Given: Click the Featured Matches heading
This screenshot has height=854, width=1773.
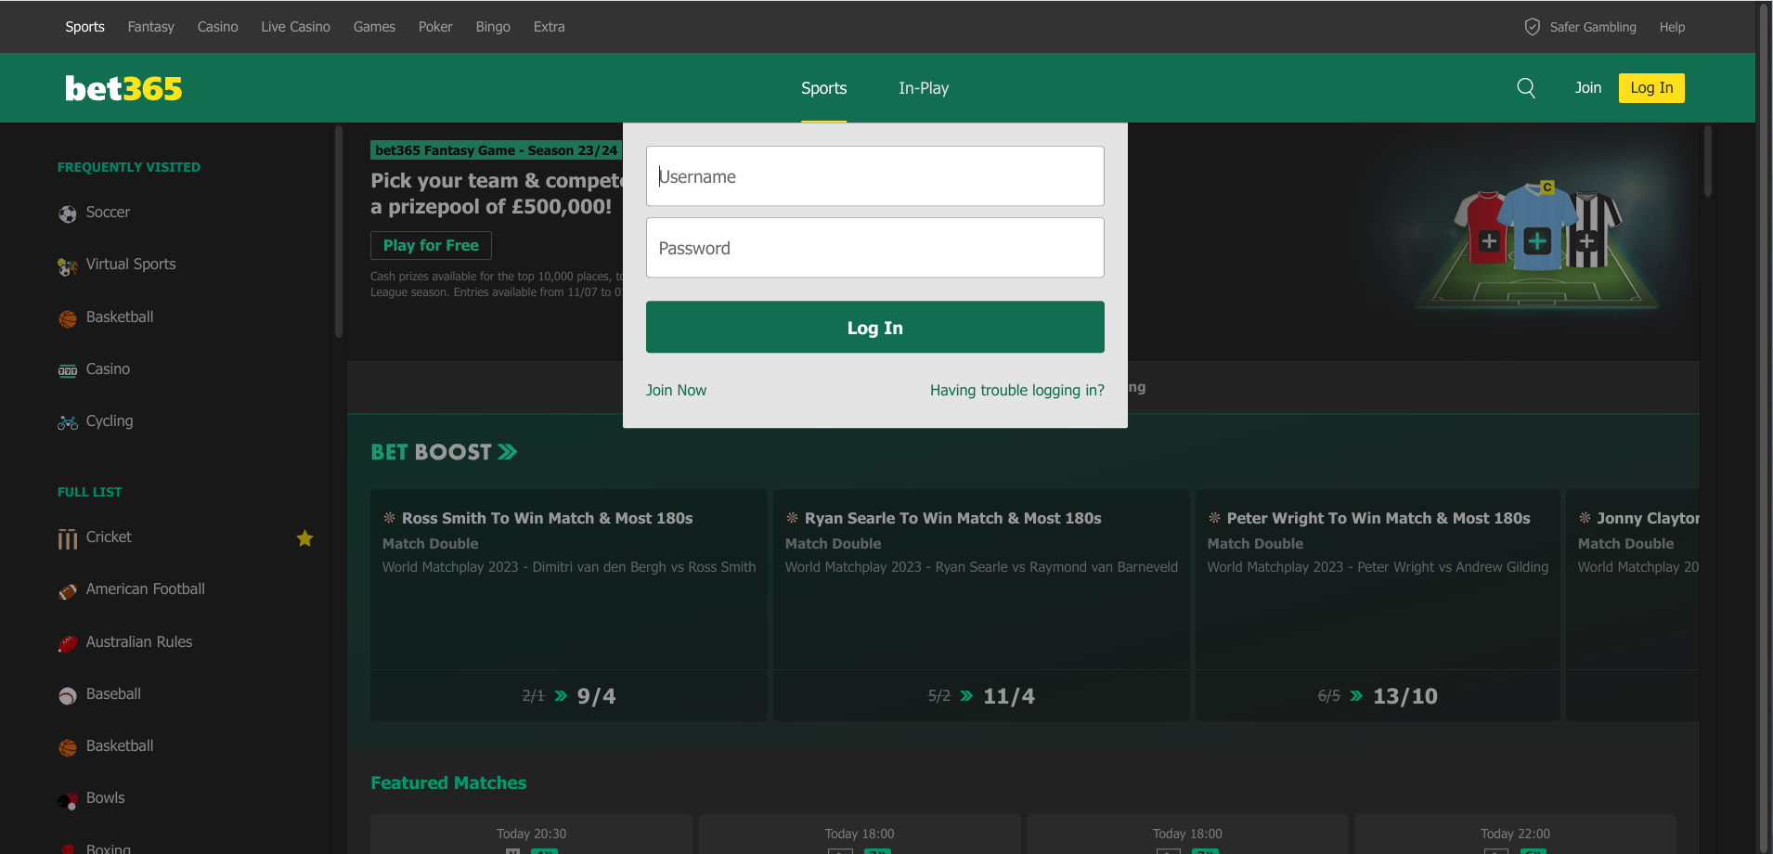Looking at the screenshot, I should tap(448, 783).
